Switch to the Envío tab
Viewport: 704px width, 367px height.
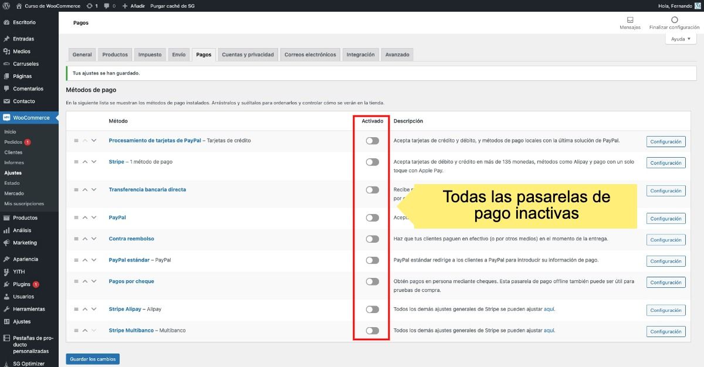click(x=179, y=55)
